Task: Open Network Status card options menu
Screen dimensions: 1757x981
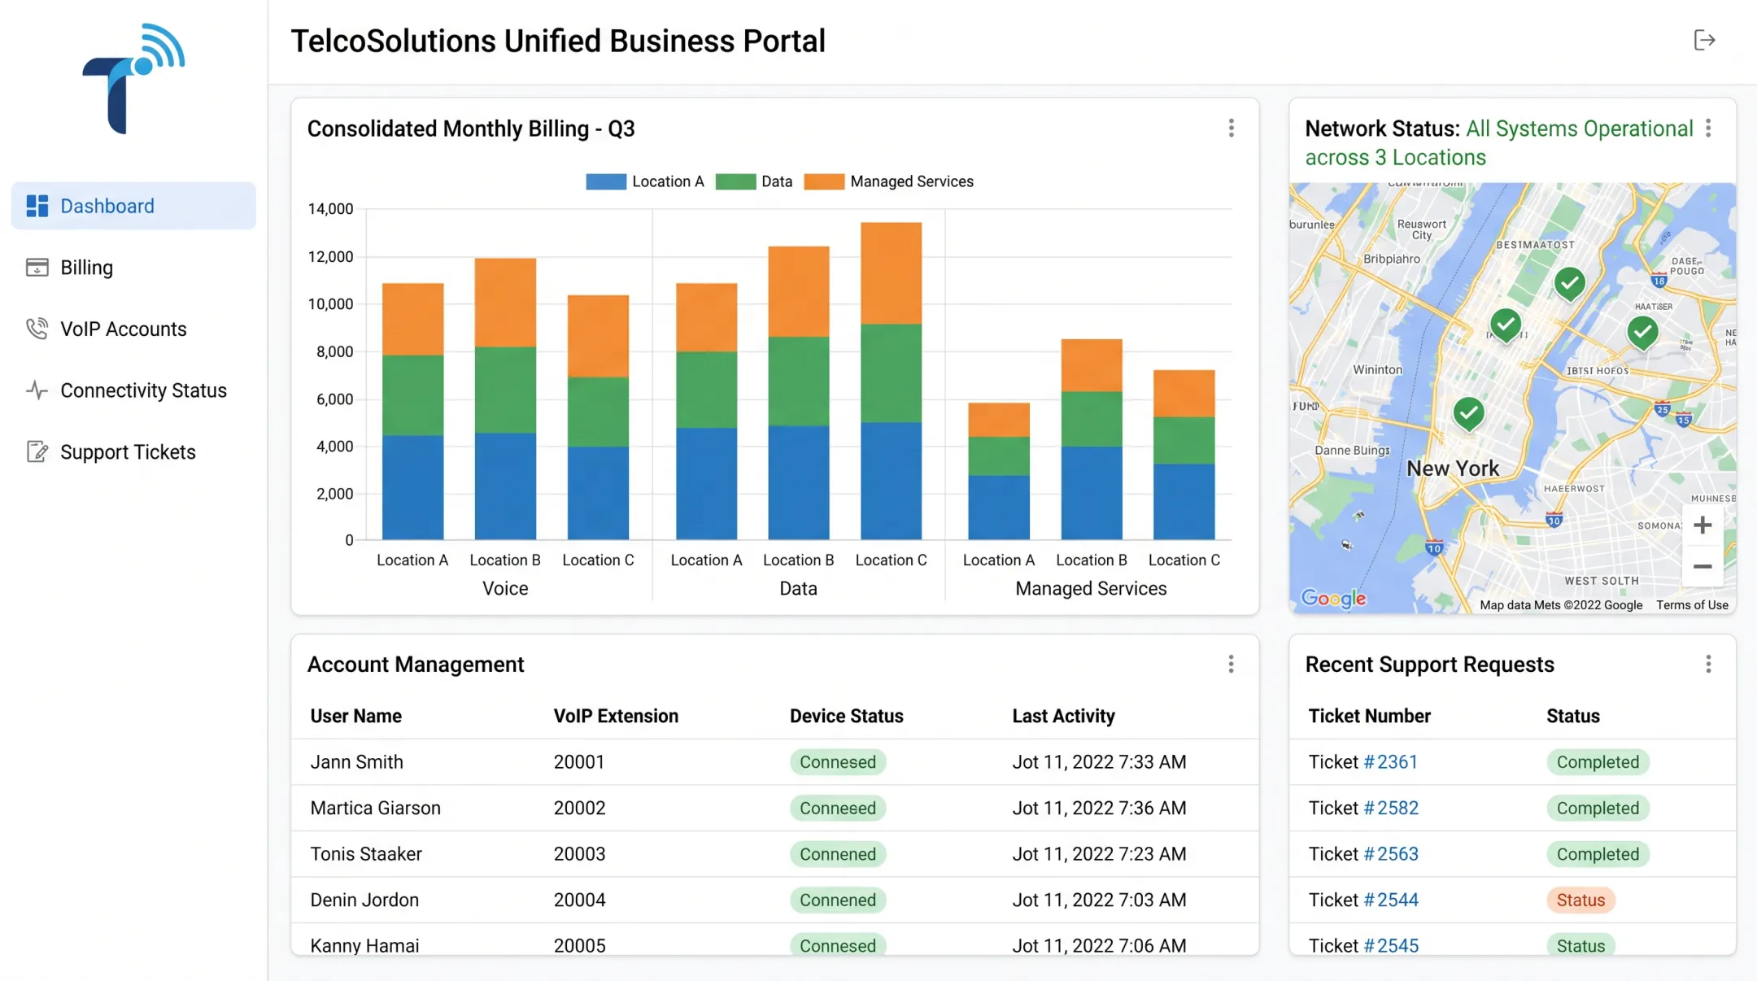Action: [1708, 129]
